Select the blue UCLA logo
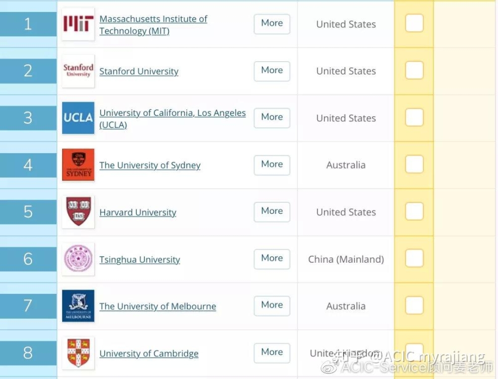 [x=78, y=118]
